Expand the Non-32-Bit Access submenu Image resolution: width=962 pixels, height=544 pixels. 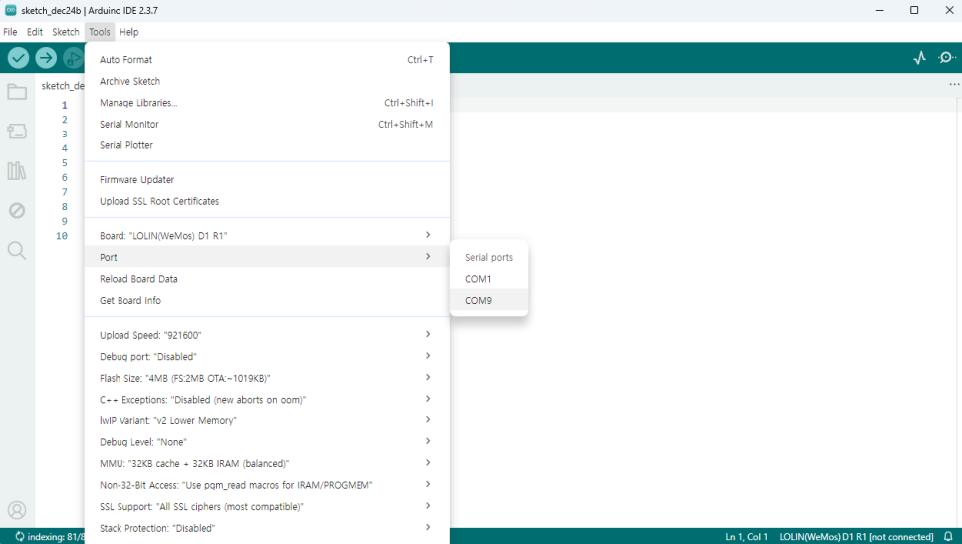[x=267, y=485]
